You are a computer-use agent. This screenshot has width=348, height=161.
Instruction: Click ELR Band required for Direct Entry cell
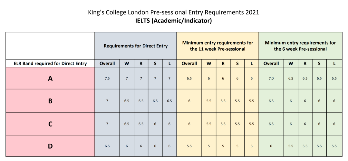50,64
